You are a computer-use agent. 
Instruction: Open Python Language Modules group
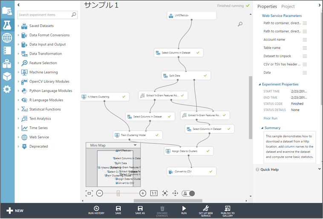51,91
